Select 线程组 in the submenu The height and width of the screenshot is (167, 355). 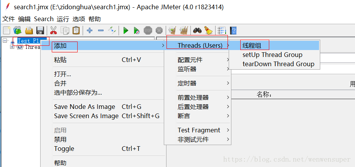coord(274,45)
